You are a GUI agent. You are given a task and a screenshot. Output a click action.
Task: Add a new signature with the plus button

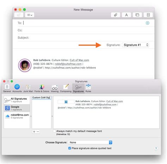point(34,132)
